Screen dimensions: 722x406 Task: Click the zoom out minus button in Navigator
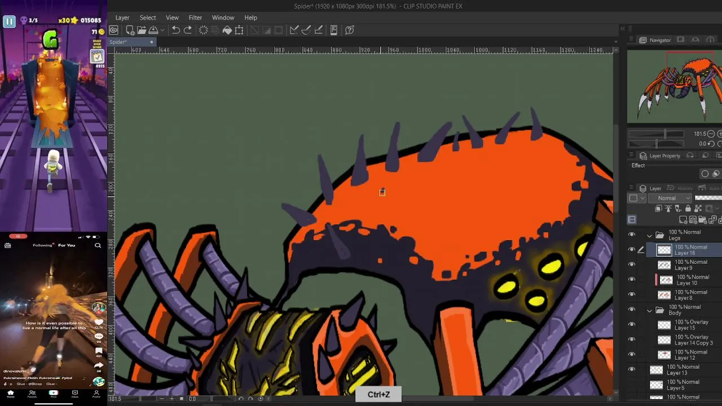click(x=711, y=134)
